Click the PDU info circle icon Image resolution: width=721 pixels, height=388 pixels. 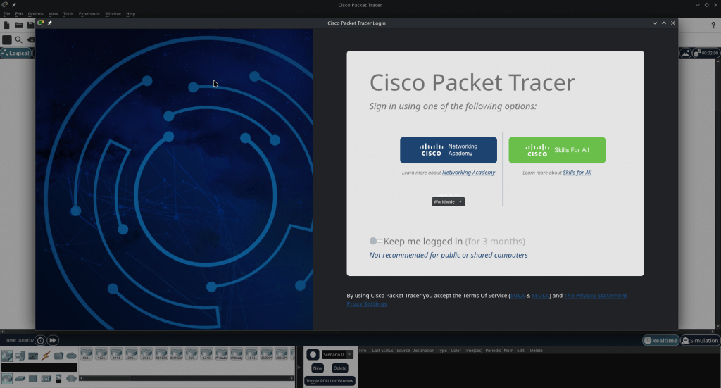click(x=313, y=354)
